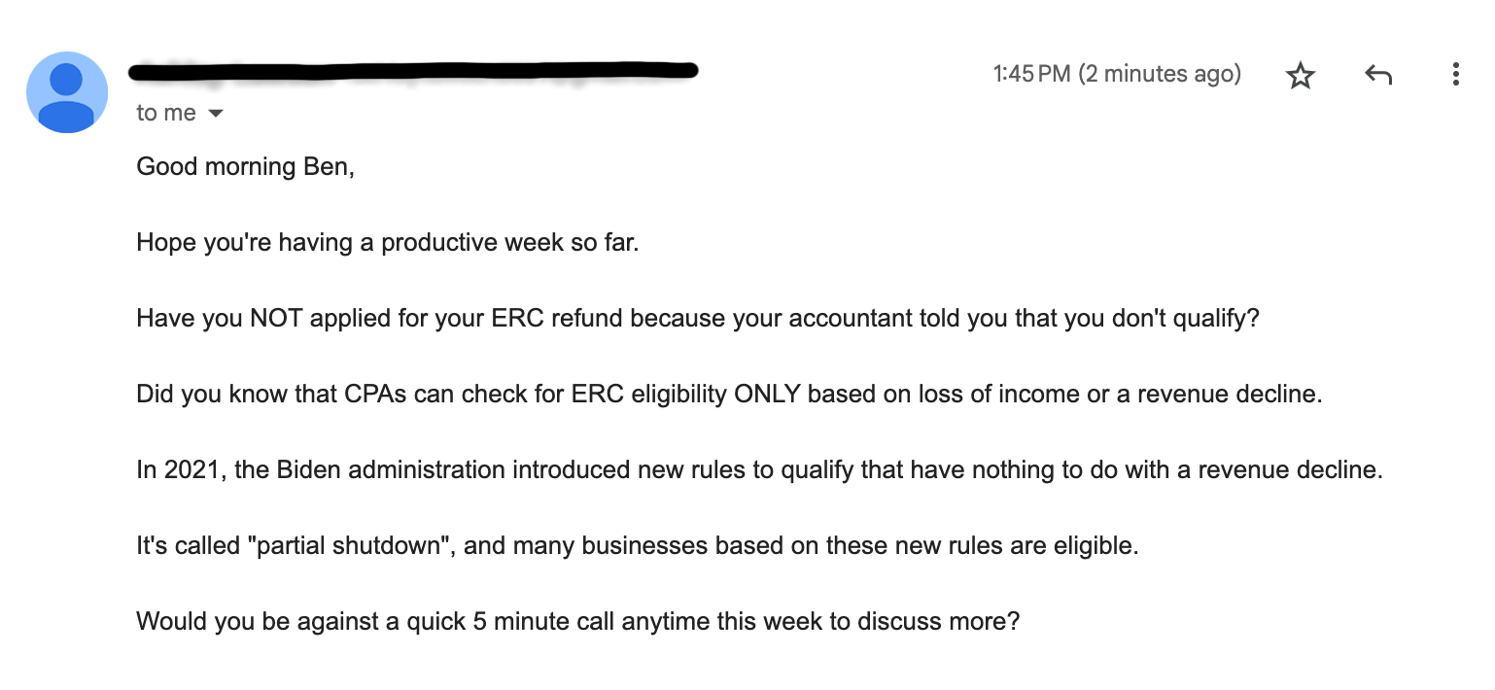Click the sentence about CPAs checking ERC eligibility
Viewport: 1495px width, 690px height.
pyautogui.click(x=729, y=395)
